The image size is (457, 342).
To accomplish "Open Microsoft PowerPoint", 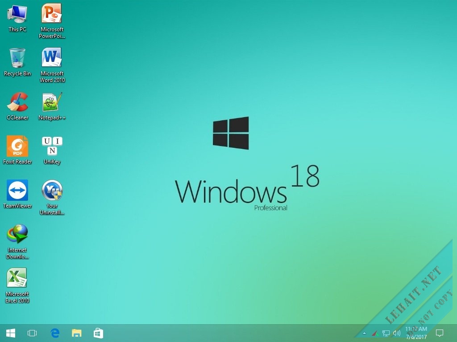I will 51,13.
